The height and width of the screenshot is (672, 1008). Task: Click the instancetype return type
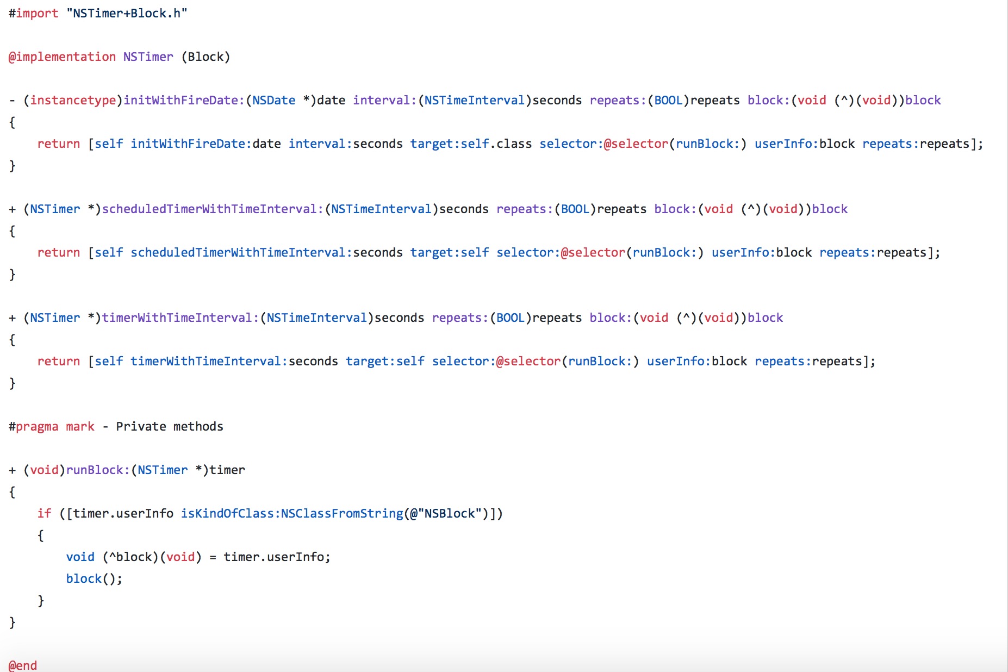[x=73, y=101]
